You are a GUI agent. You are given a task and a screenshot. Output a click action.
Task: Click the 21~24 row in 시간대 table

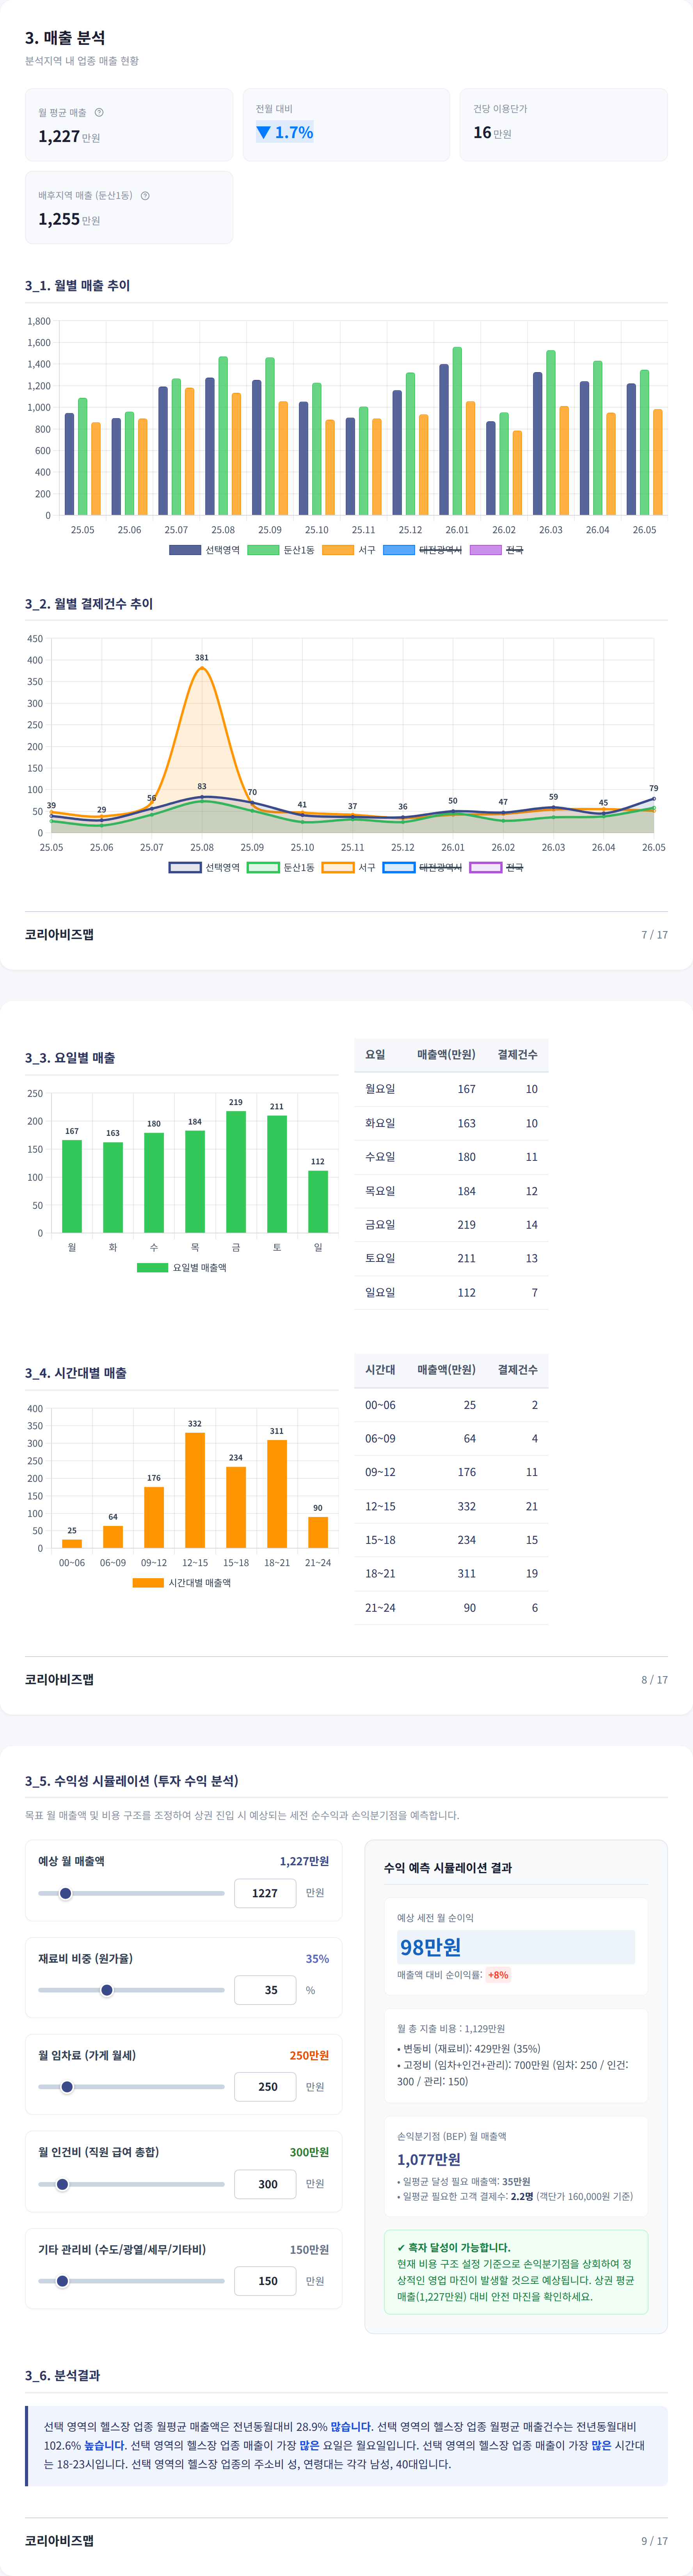pyautogui.click(x=451, y=1608)
